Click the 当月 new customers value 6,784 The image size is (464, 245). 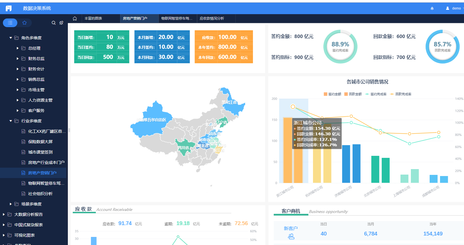[x=371, y=234]
